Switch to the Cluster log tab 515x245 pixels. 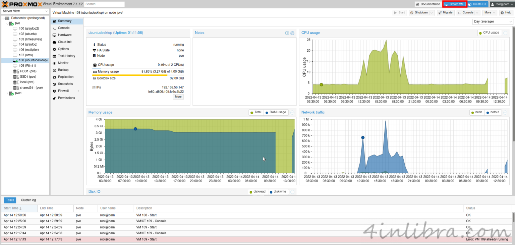click(x=28, y=200)
